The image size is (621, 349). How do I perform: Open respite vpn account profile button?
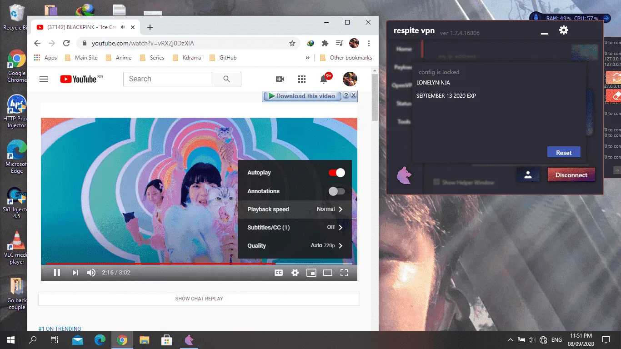[528, 175]
